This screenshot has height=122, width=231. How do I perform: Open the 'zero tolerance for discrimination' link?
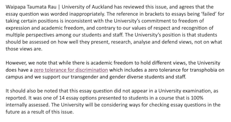tap(71, 70)
